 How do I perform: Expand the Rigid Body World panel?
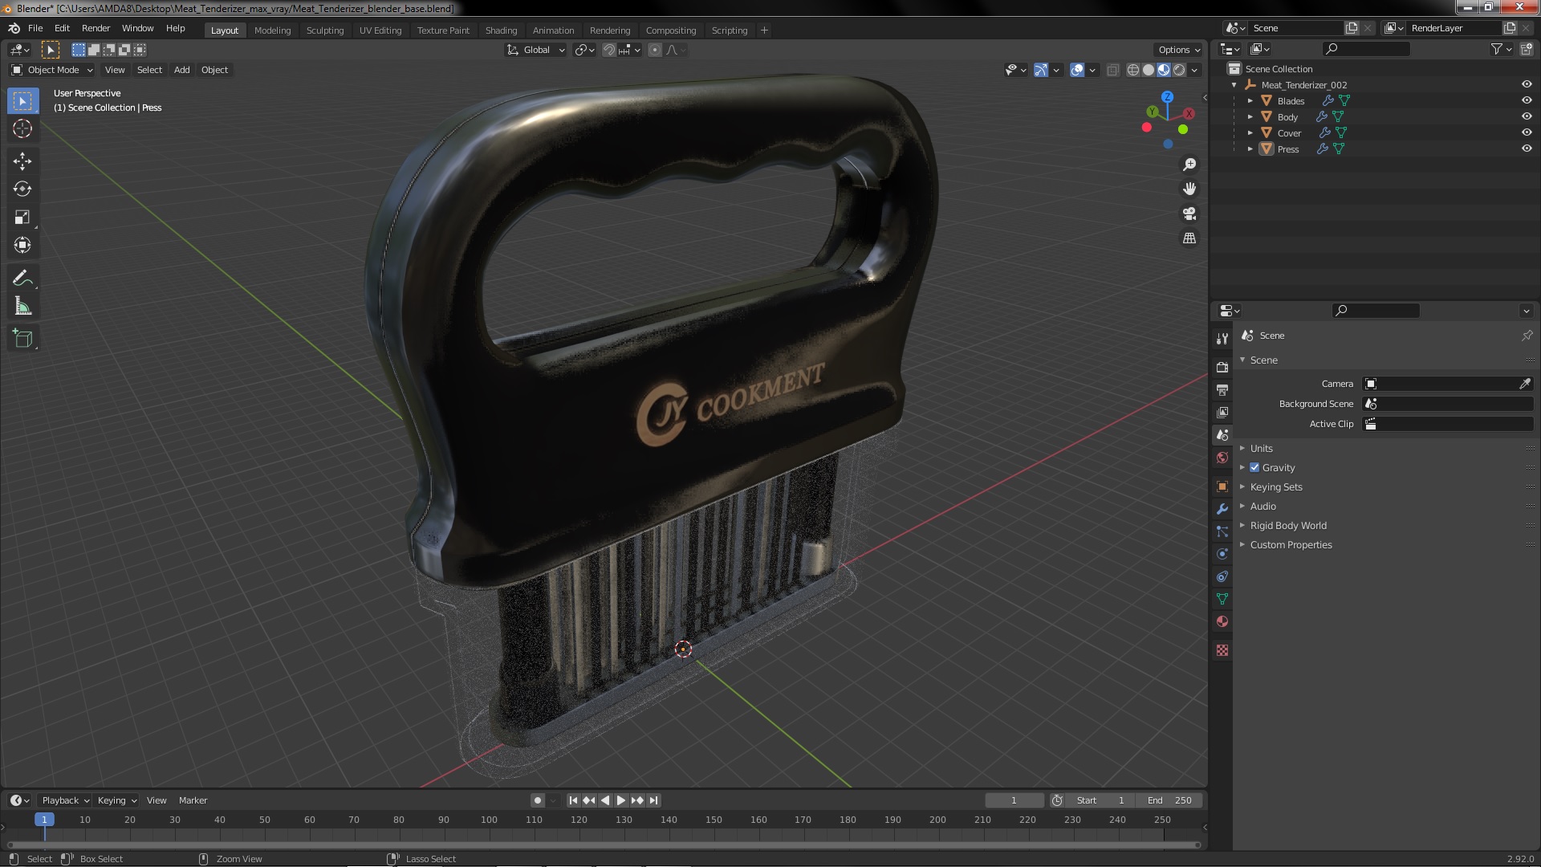click(1287, 525)
